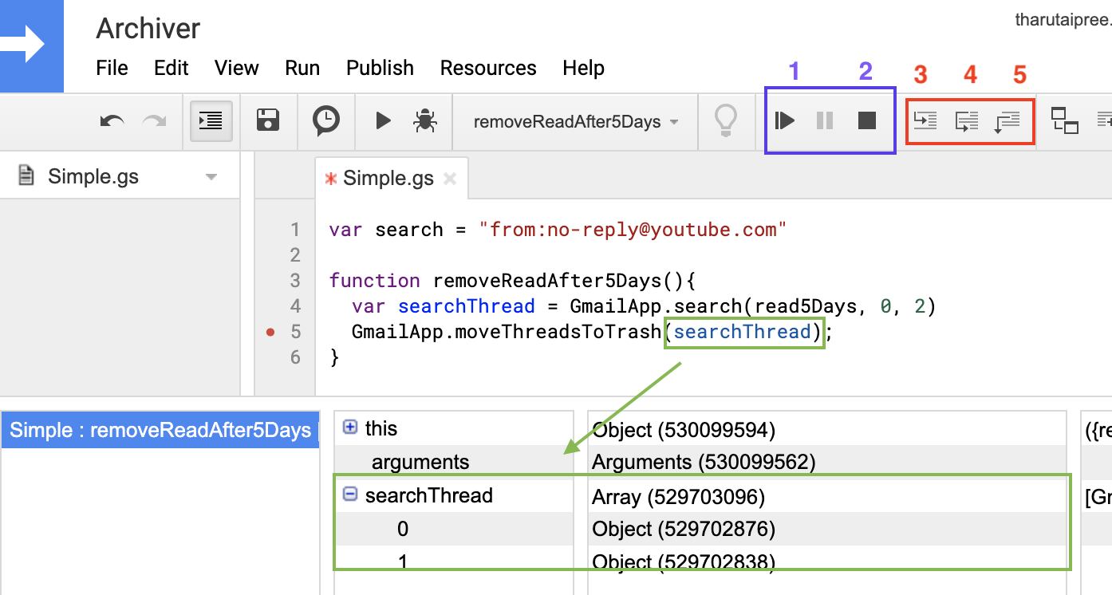Pause the running script

click(826, 121)
